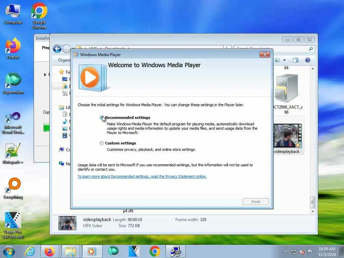Minimize the Explorer window
Screen dimensions: 344x258
click(x=288, y=40)
